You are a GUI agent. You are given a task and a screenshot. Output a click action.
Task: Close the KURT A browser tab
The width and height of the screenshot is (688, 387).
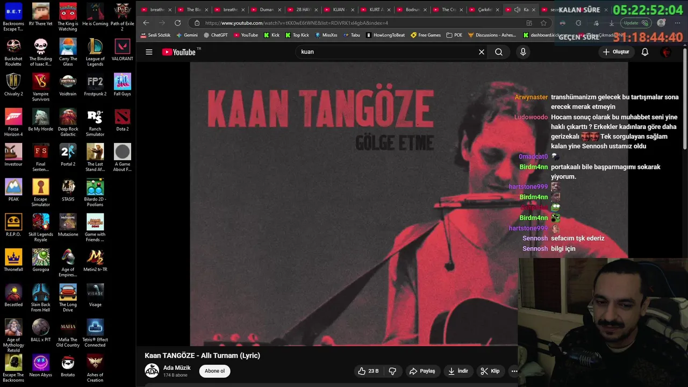click(389, 10)
